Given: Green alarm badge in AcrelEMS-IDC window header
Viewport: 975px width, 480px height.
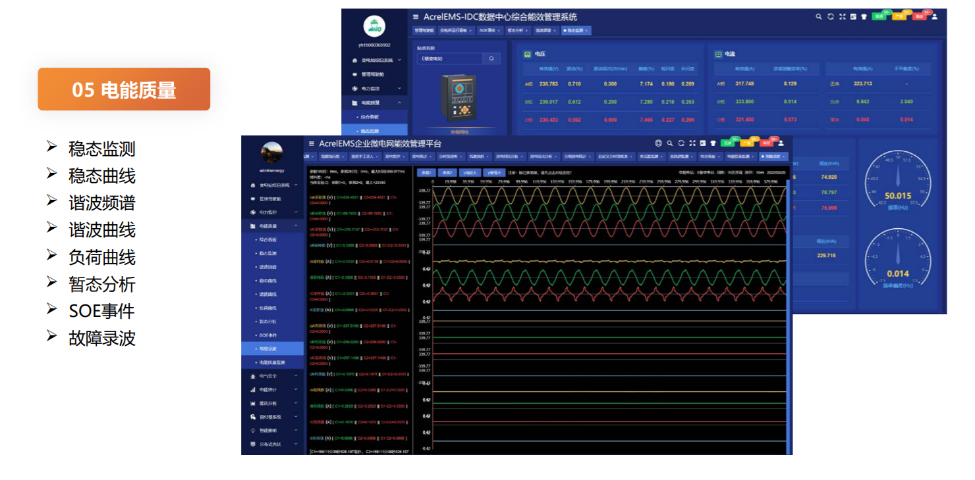Looking at the screenshot, I should pos(879,16).
